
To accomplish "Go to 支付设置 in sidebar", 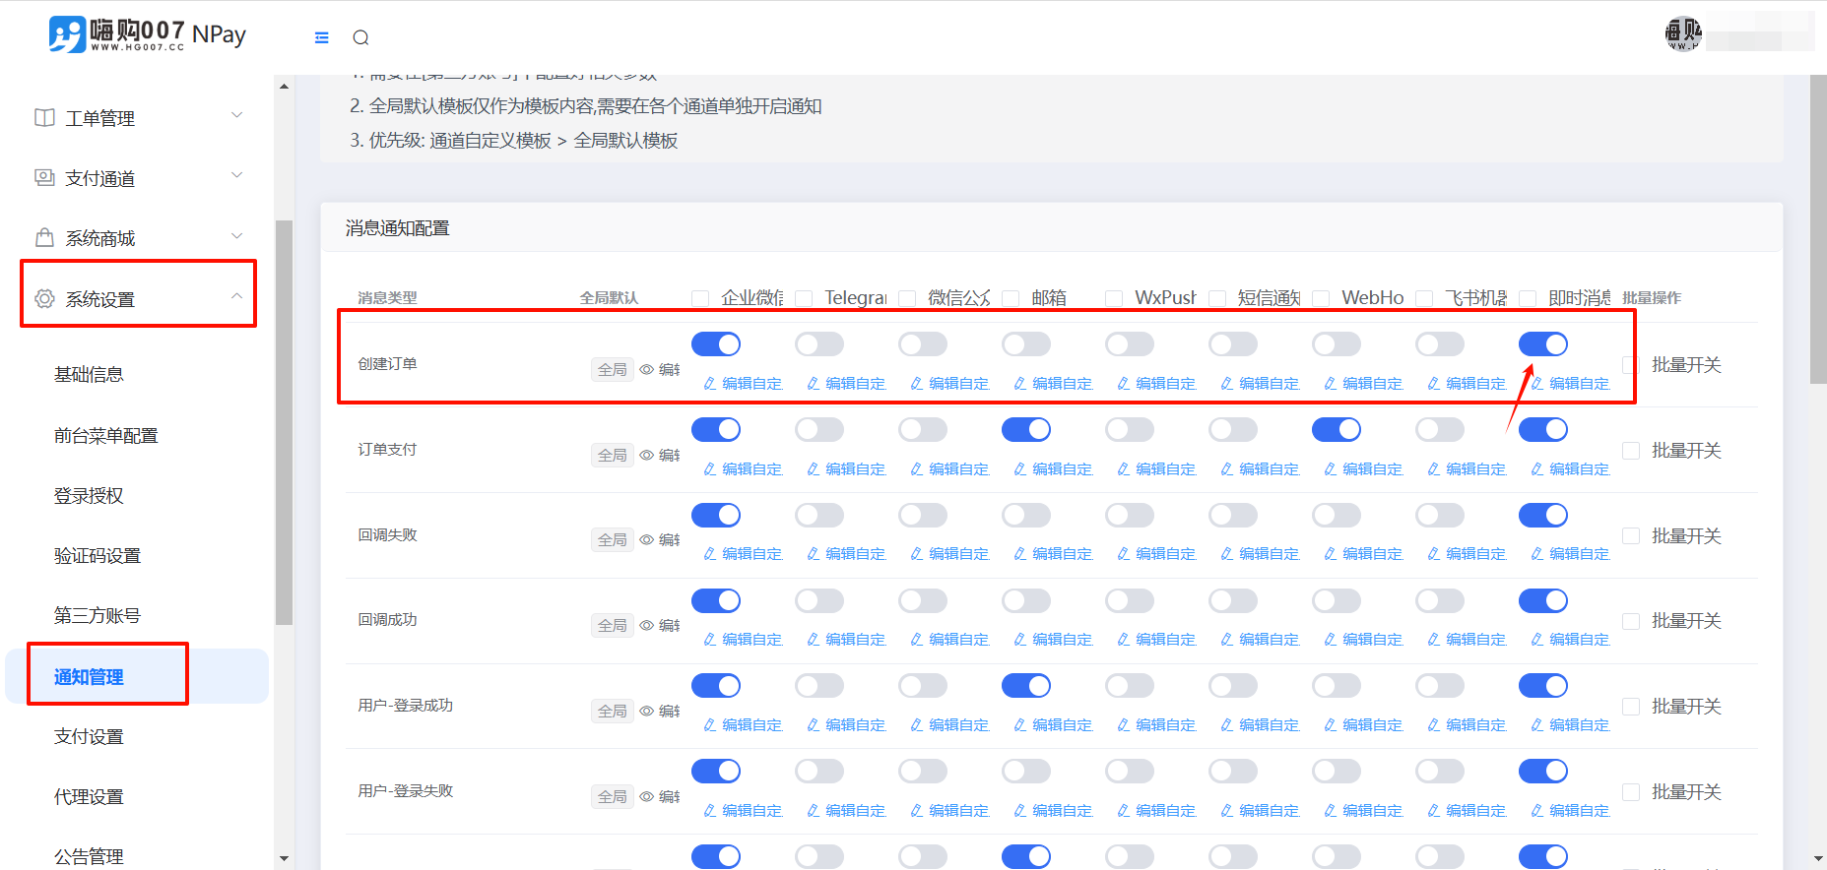I will click(89, 737).
